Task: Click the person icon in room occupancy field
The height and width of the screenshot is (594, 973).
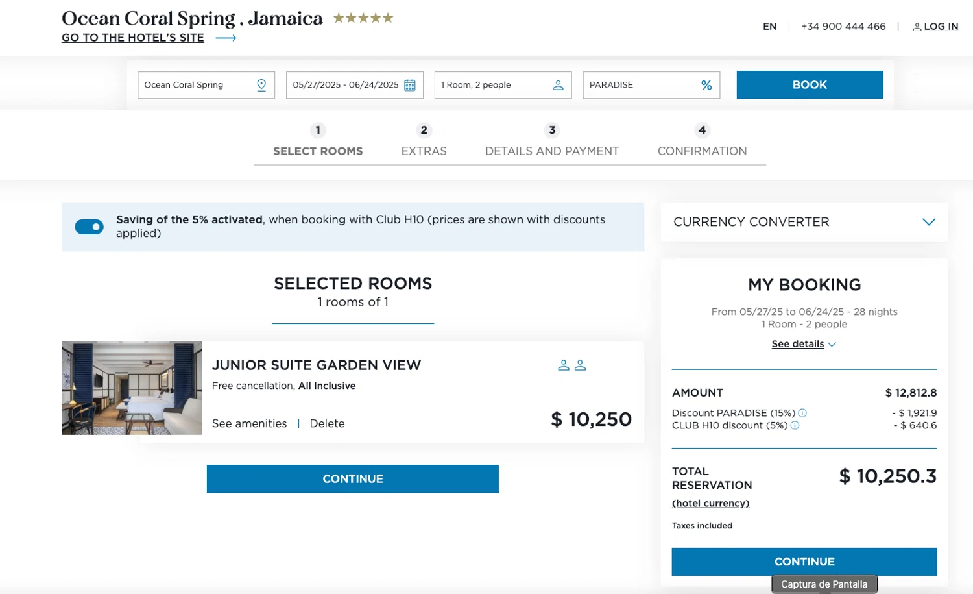Action: click(x=558, y=85)
